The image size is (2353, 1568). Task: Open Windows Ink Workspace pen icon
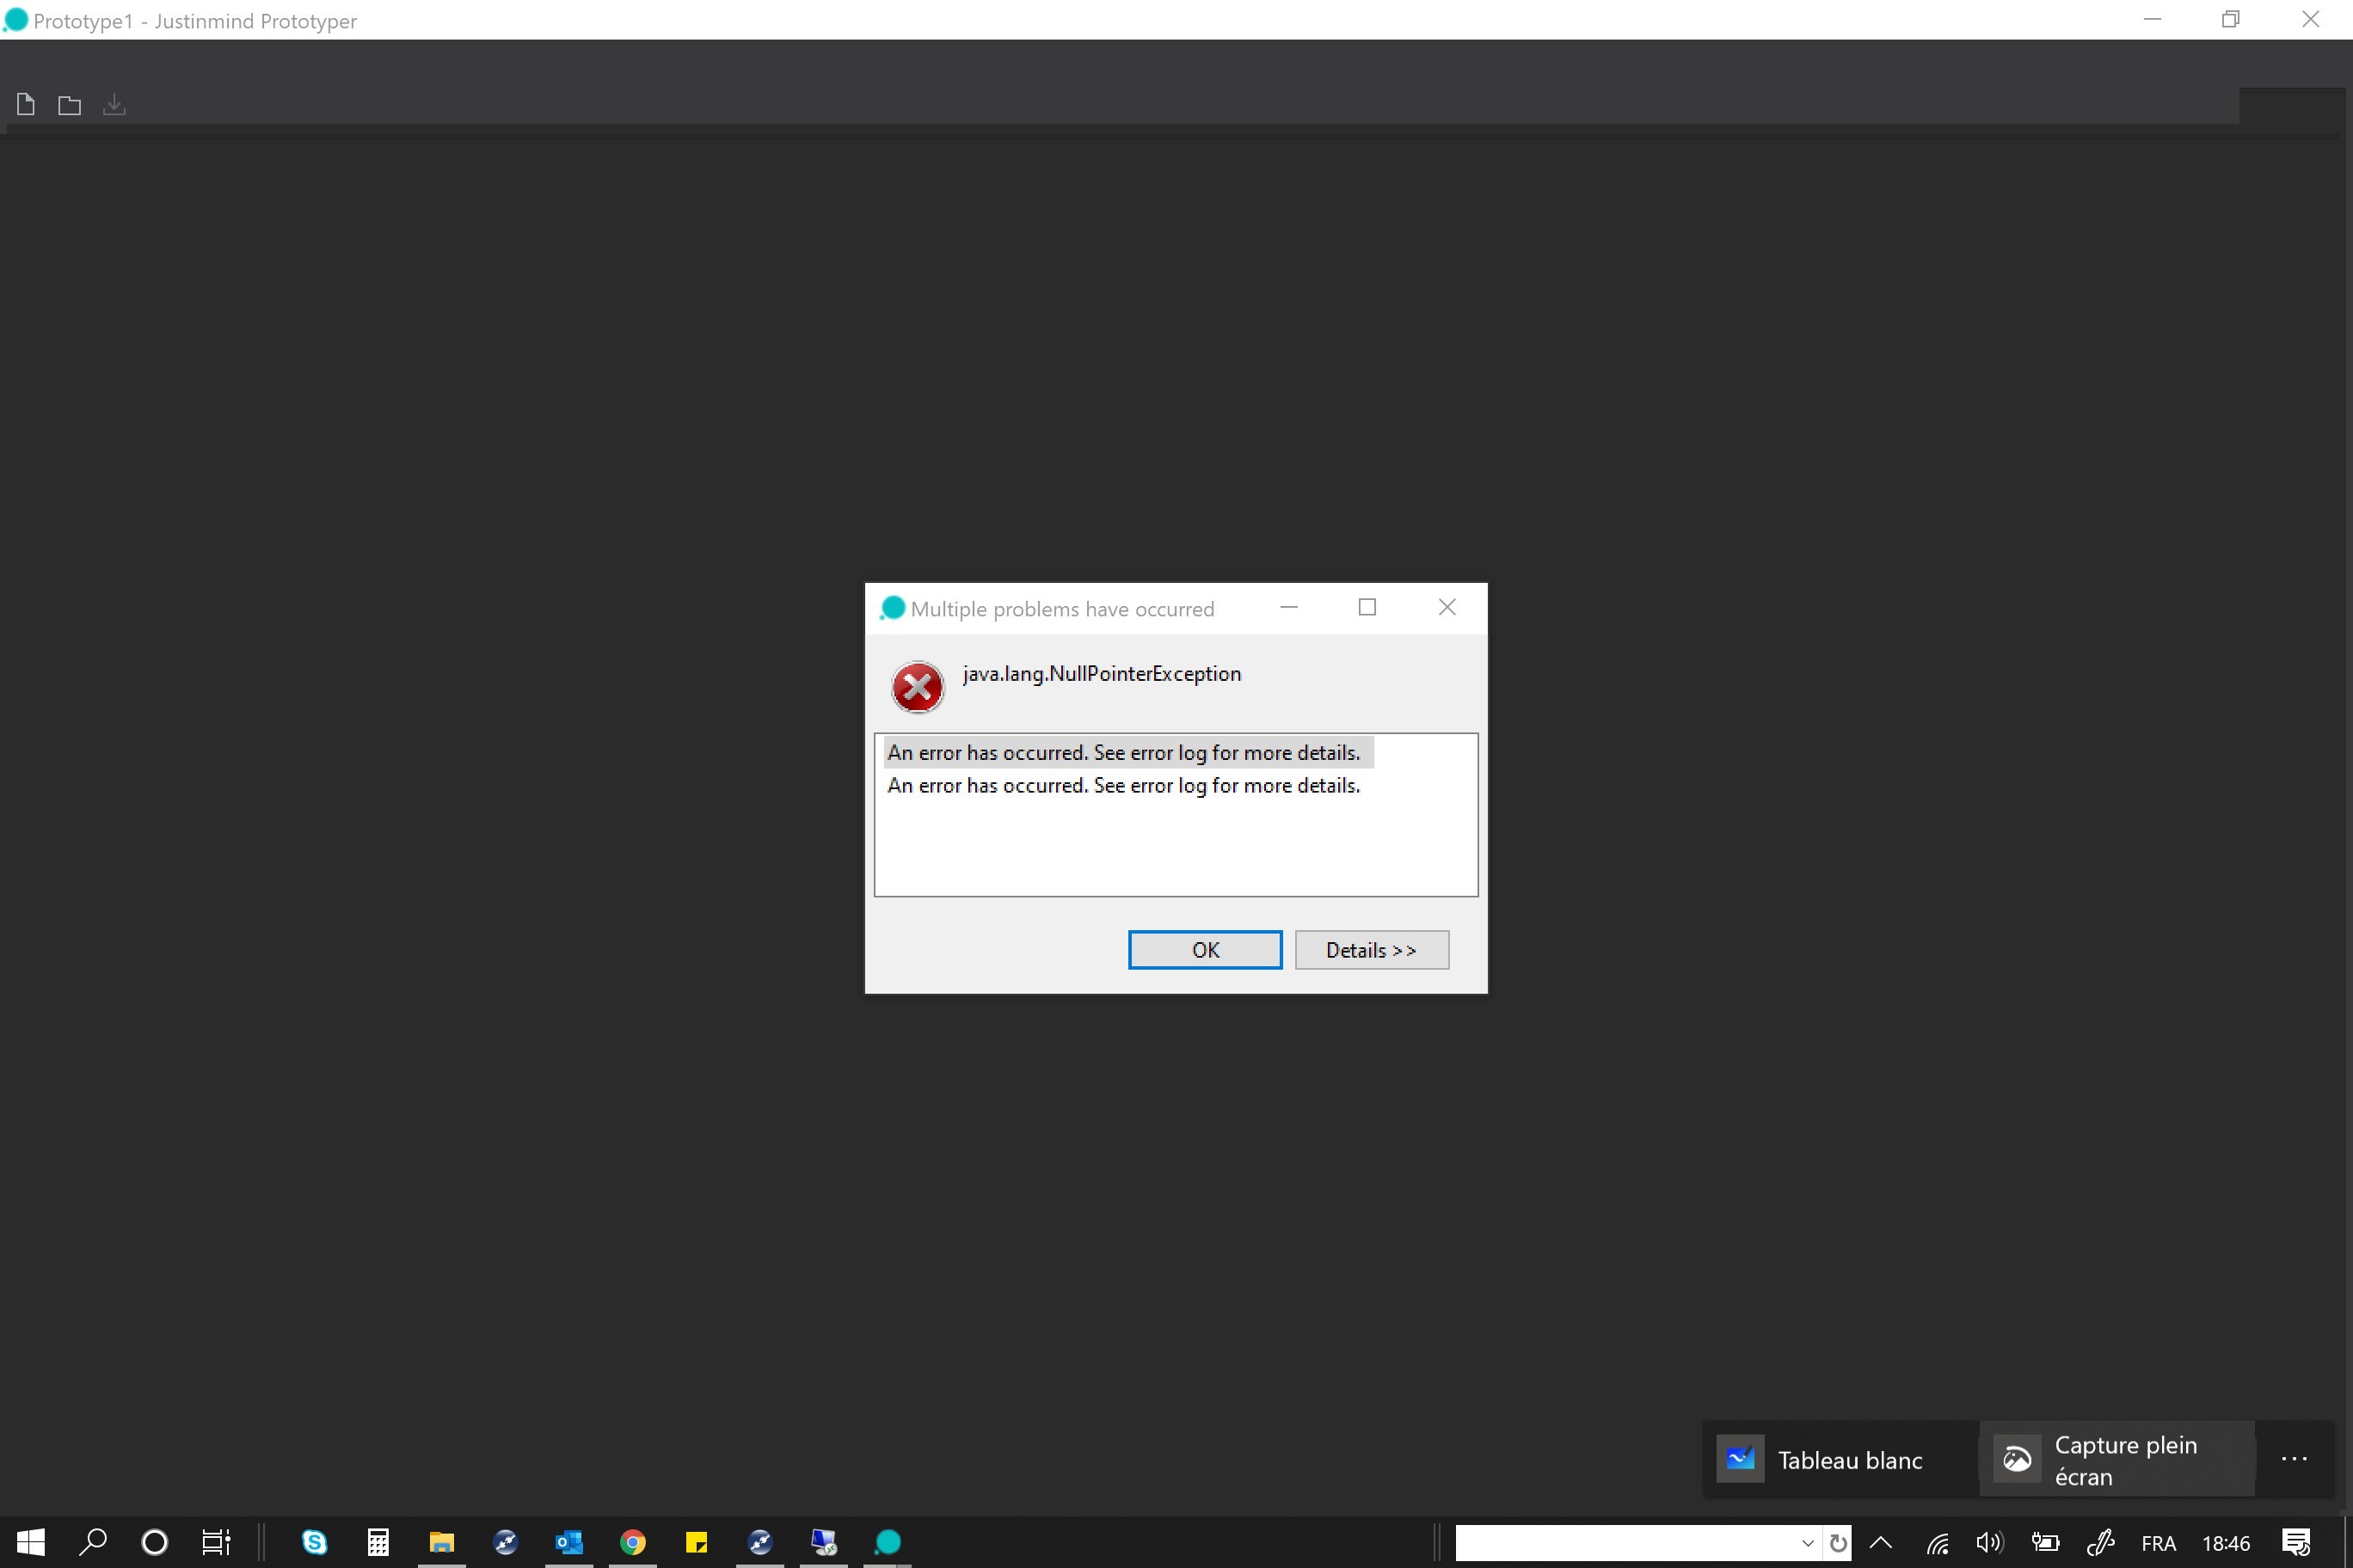tap(2100, 1543)
